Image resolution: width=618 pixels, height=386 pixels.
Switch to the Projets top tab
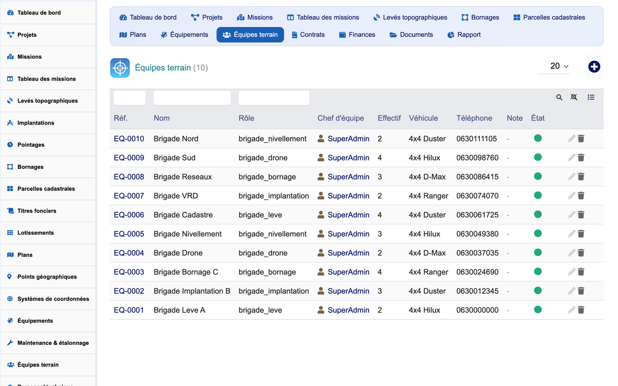point(207,17)
